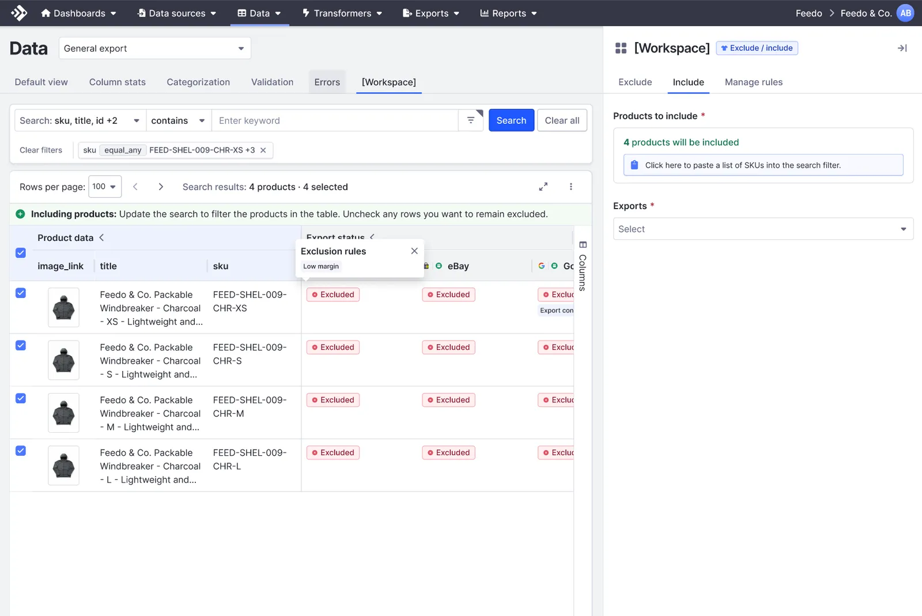Image resolution: width=922 pixels, height=616 pixels.
Task: Click the blue Search button
Action: [511, 120]
